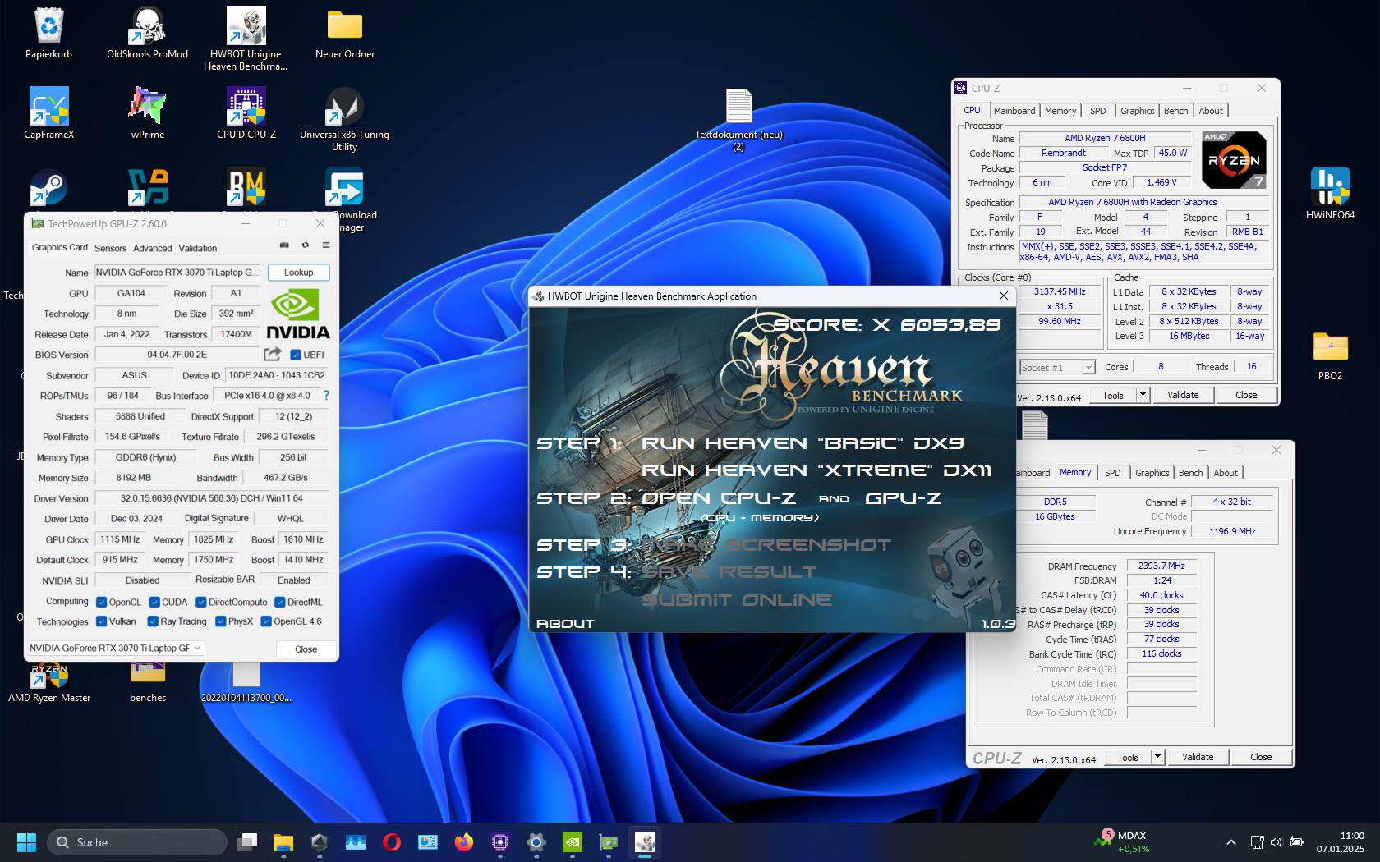
Task: Click Validate in top CPU-Z window
Action: tap(1183, 395)
